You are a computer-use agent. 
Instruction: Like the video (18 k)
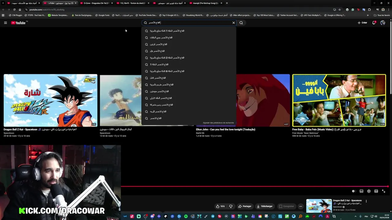click(x=220, y=206)
